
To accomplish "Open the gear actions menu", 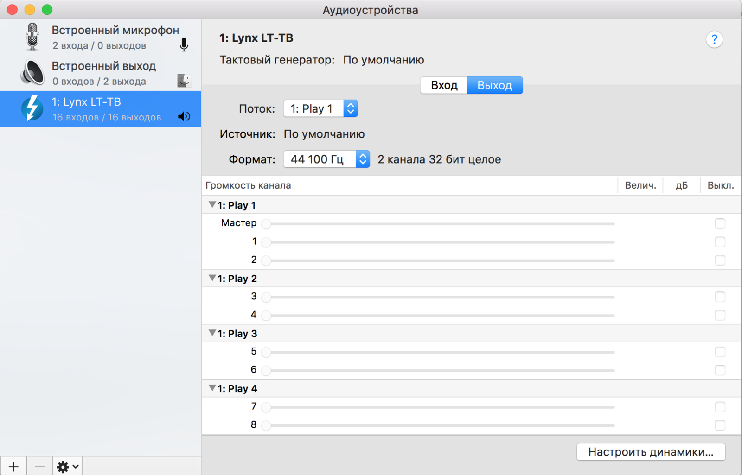I will [68, 466].
